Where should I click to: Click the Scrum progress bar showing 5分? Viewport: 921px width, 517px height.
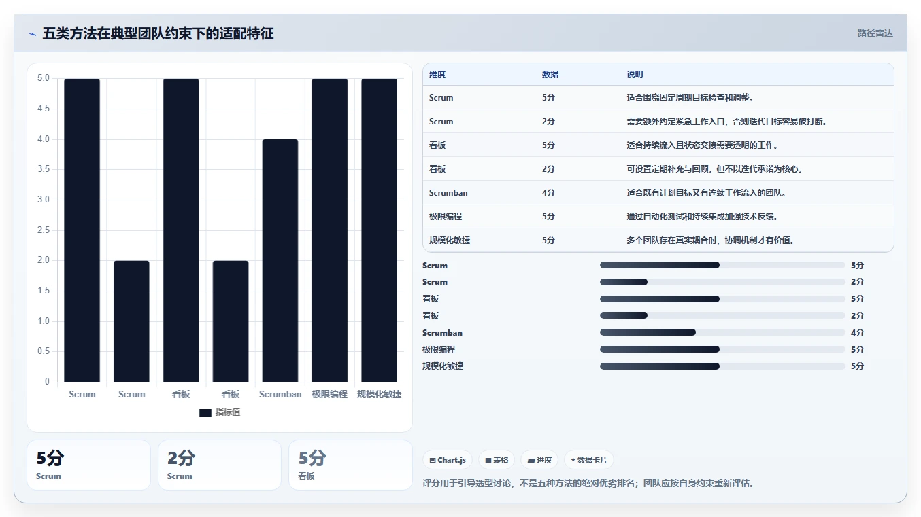coord(722,265)
